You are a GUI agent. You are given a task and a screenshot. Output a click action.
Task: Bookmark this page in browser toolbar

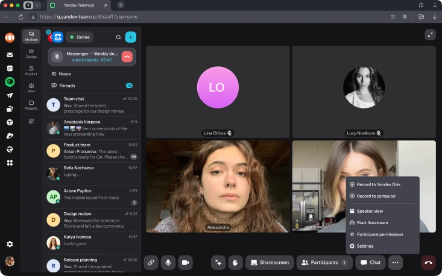[405, 17]
